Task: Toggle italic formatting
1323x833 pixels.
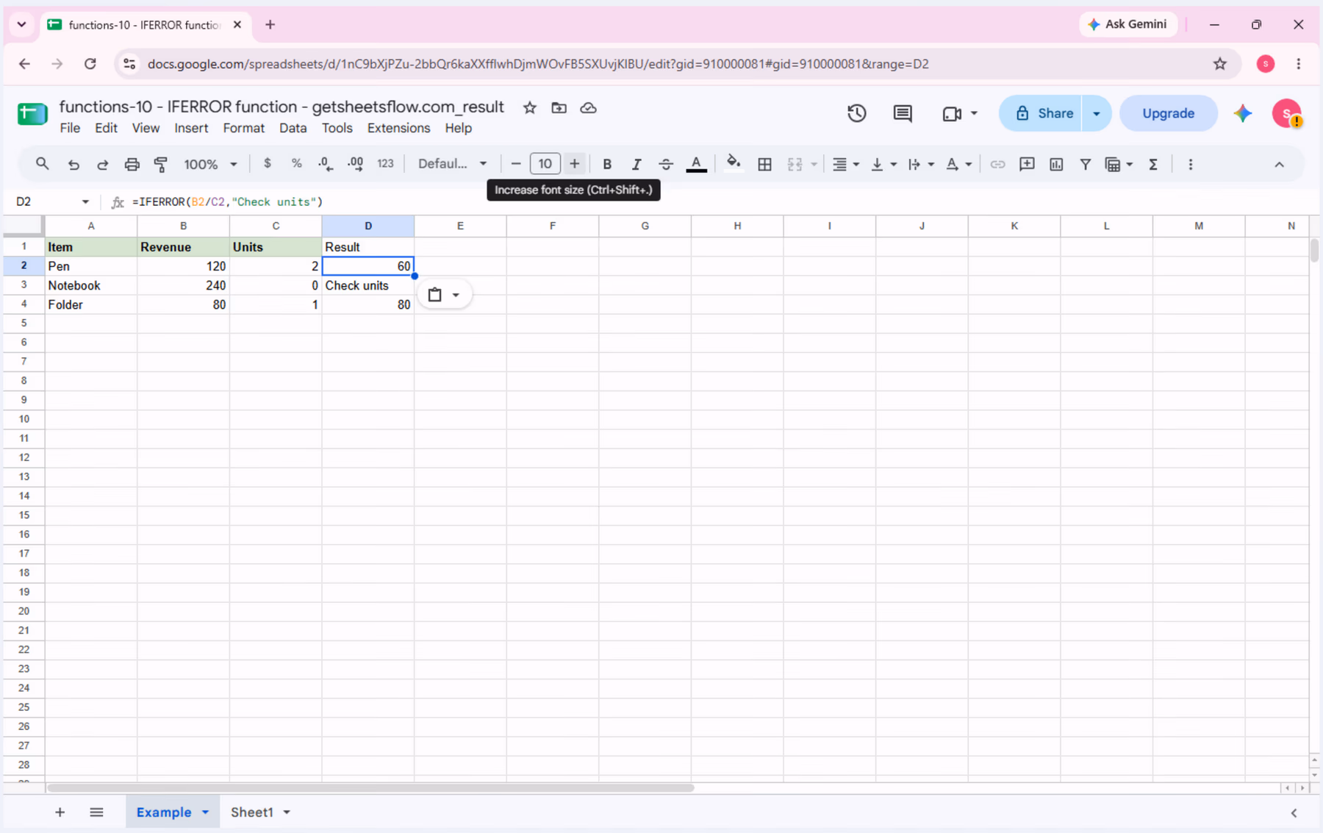Action: [637, 164]
